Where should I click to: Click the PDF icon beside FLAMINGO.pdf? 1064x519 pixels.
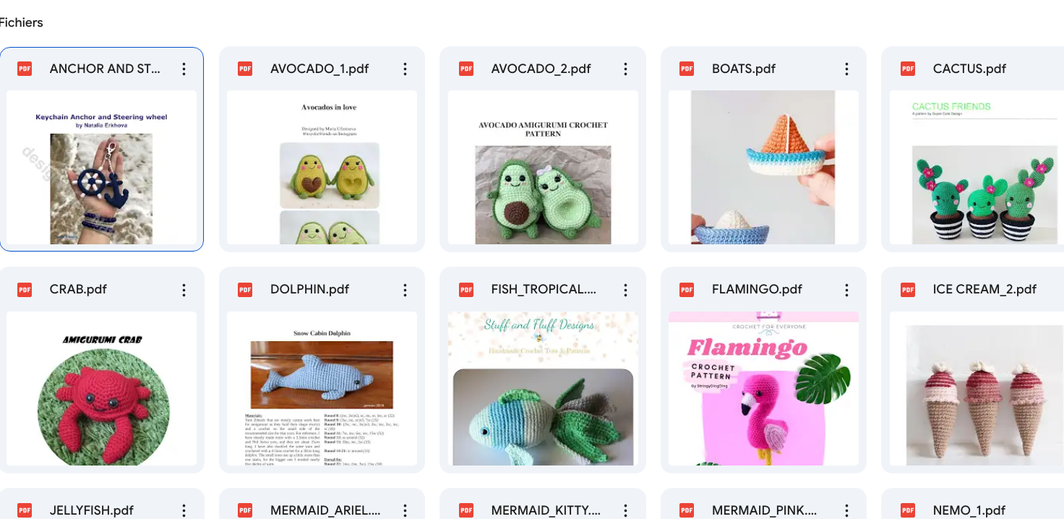686,290
